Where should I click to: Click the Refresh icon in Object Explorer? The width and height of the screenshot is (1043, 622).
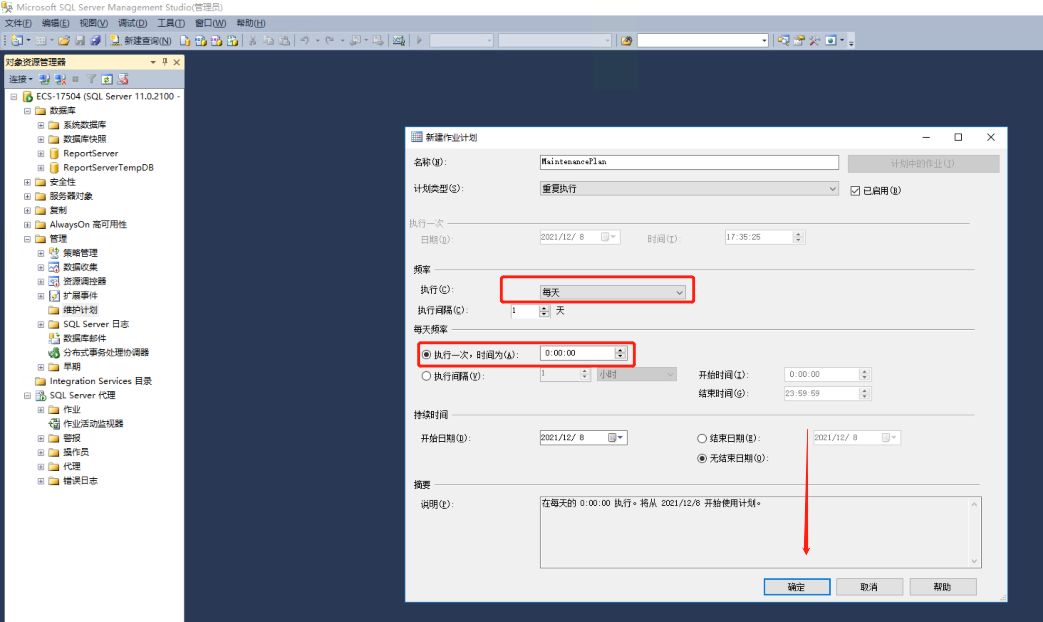tap(107, 79)
